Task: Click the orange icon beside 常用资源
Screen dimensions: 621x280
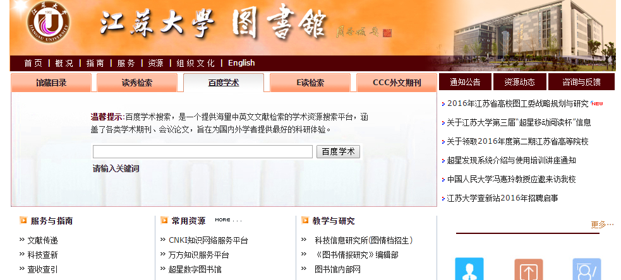Action: click(164, 220)
